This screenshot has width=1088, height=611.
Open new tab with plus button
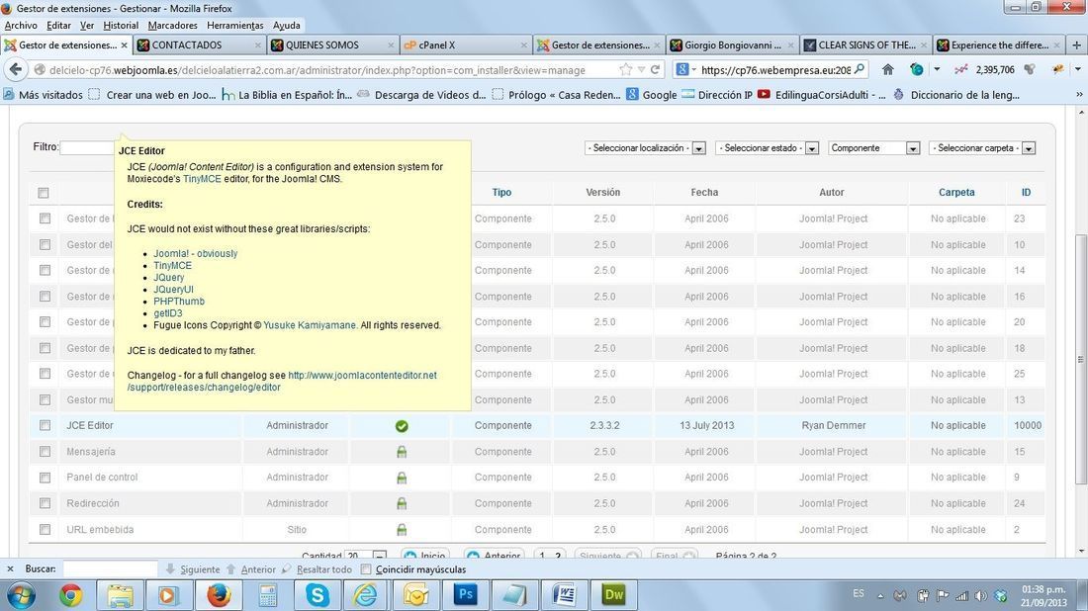click(1076, 45)
